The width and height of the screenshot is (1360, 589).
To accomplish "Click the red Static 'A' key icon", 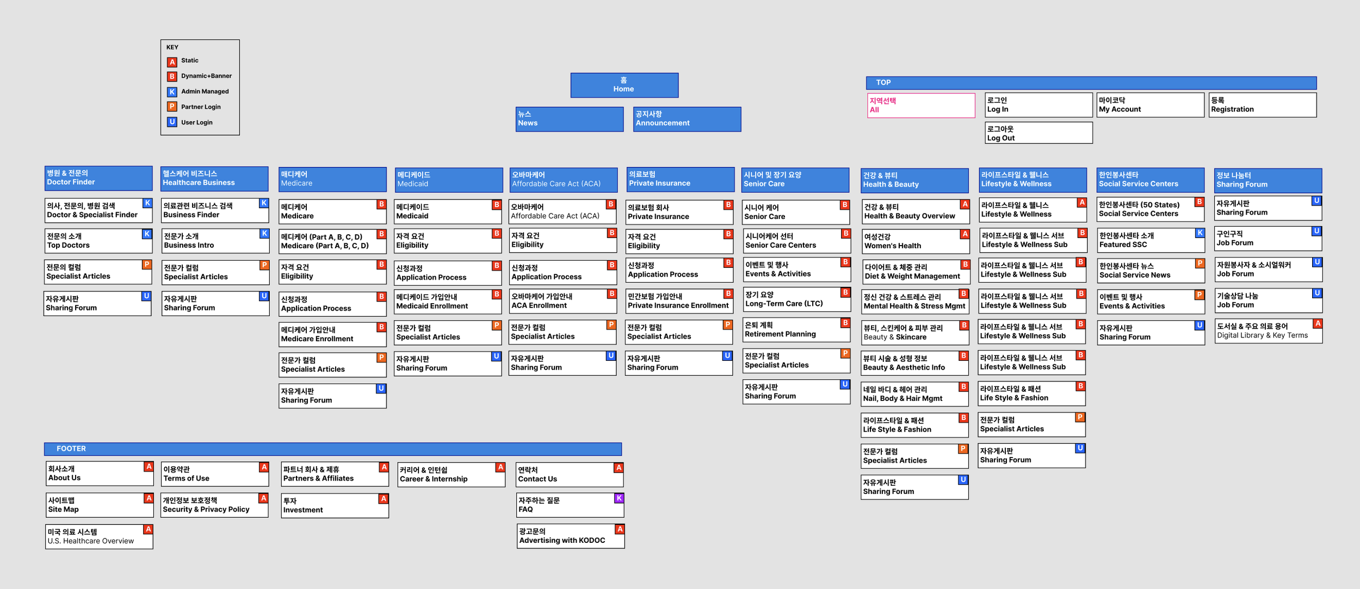I will click(x=172, y=62).
